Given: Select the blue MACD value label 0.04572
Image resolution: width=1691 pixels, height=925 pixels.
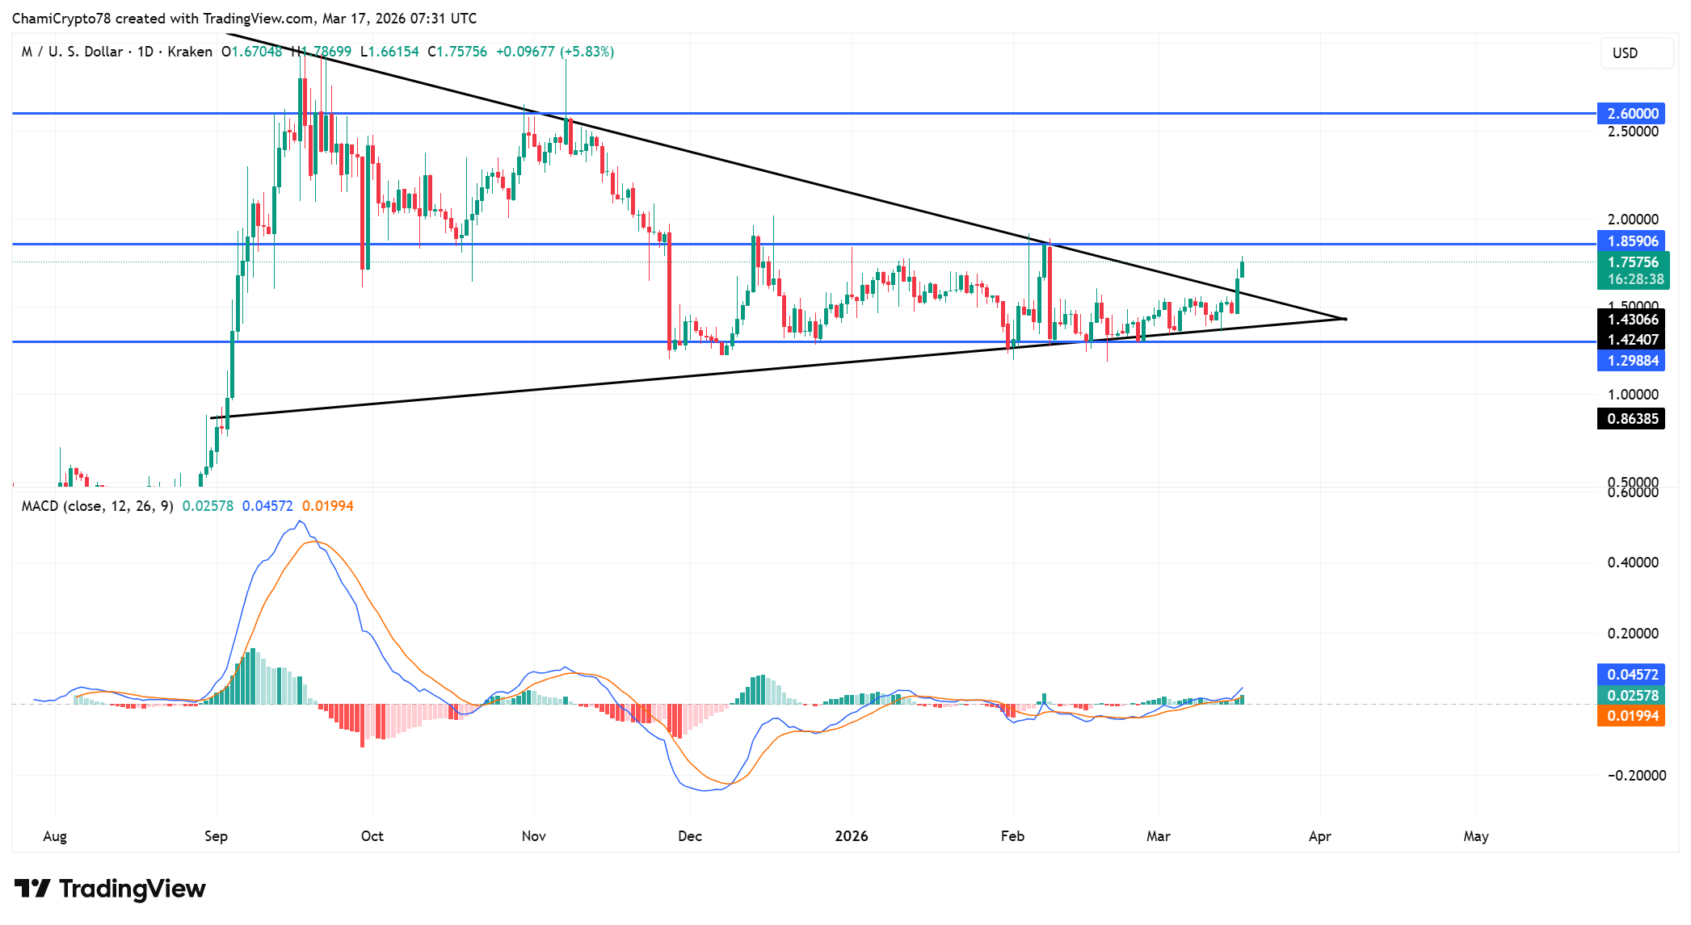Looking at the screenshot, I should tap(1632, 675).
